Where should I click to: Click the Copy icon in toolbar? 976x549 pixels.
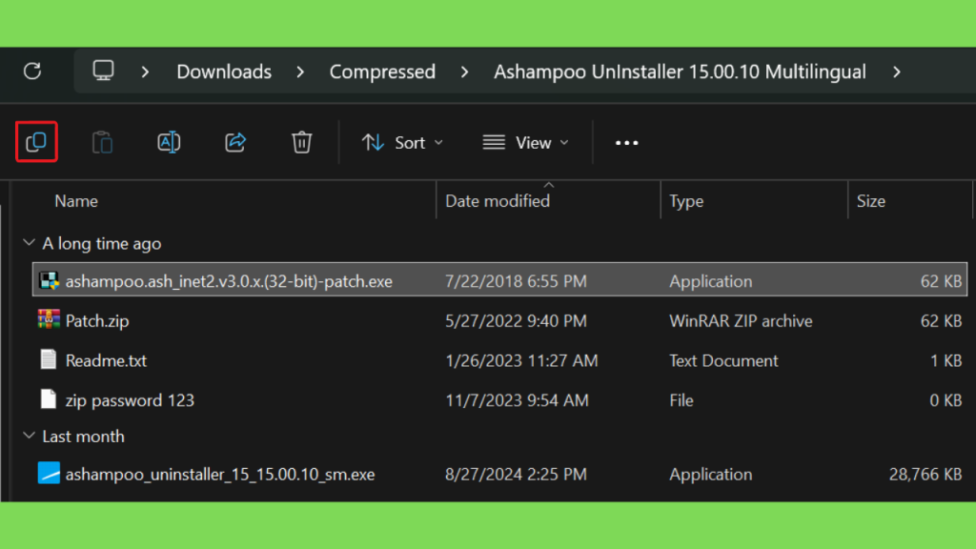tap(37, 143)
